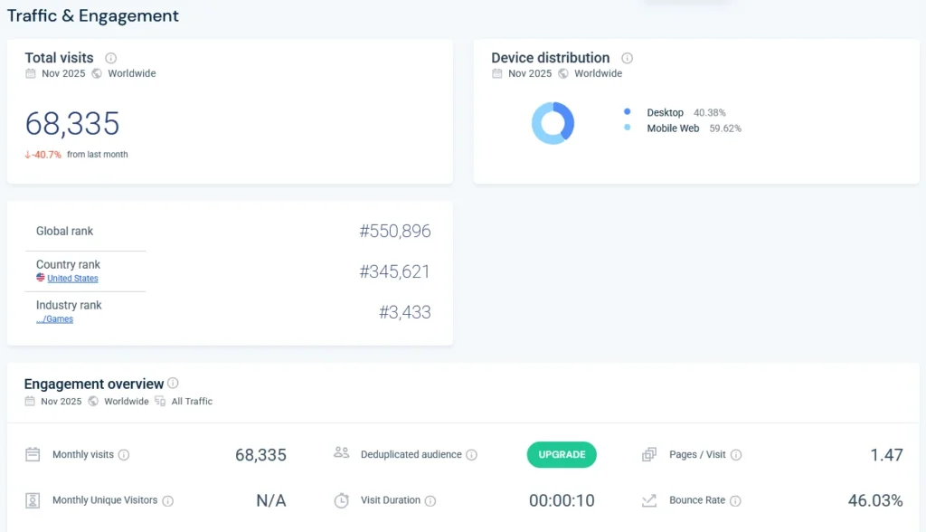Click the calendar icon under Total visits
The image size is (926, 532).
pyautogui.click(x=31, y=73)
